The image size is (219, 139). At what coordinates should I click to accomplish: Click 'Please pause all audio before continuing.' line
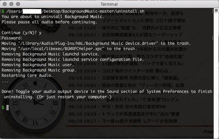(x=49, y=22)
